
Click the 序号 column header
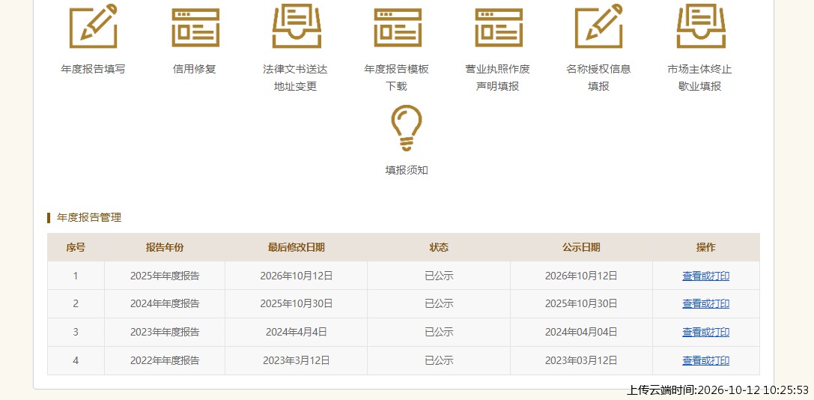pyautogui.click(x=76, y=248)
